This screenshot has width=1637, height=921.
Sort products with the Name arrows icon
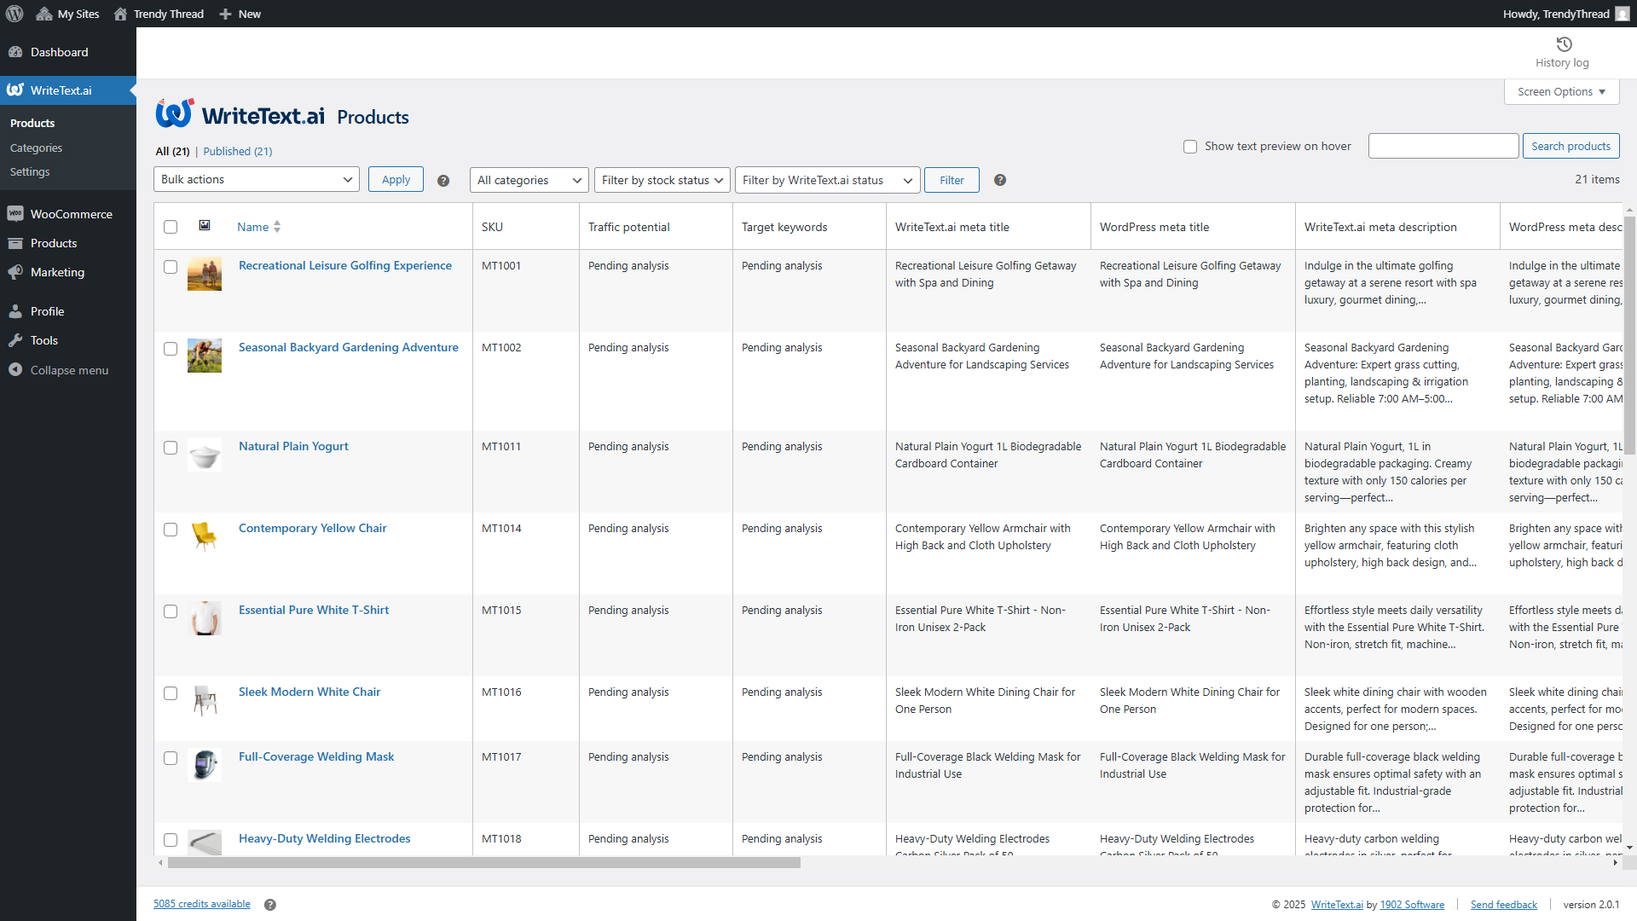277,227
